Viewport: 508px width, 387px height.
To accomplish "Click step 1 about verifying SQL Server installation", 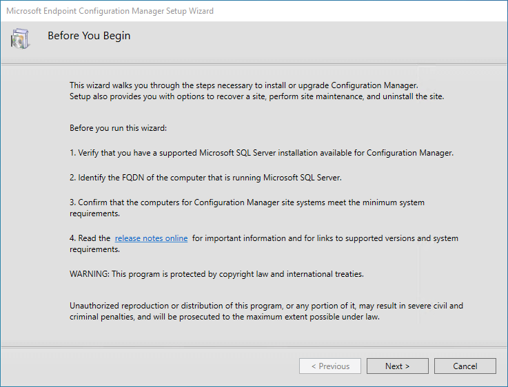I will point(261,153).
